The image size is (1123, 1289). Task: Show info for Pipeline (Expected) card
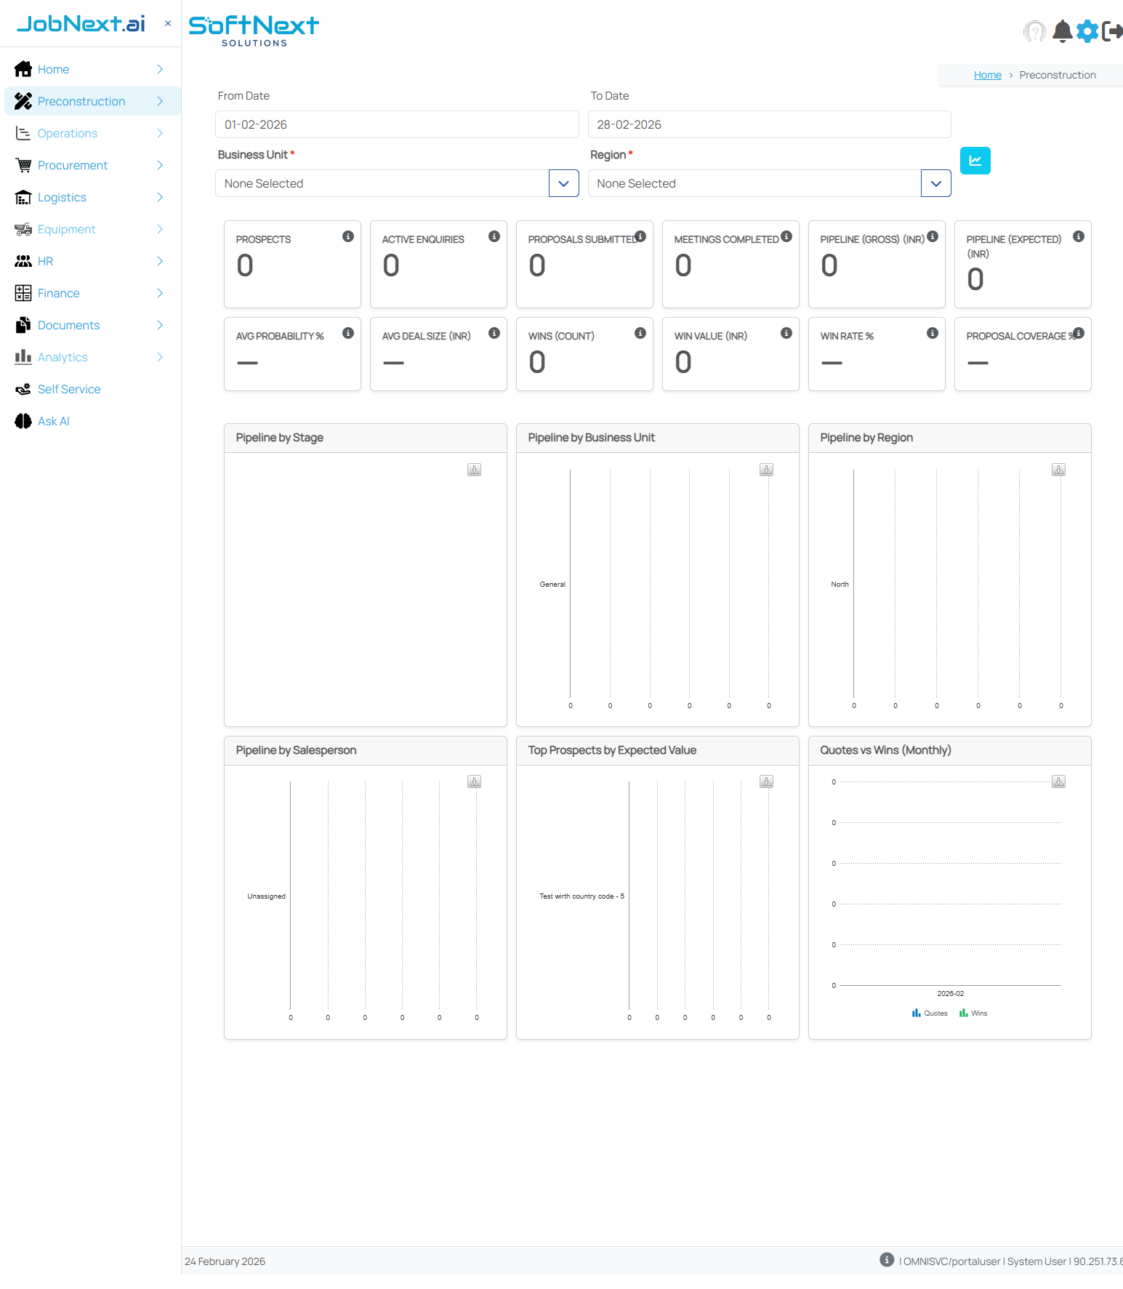(x=1079, y=236)
